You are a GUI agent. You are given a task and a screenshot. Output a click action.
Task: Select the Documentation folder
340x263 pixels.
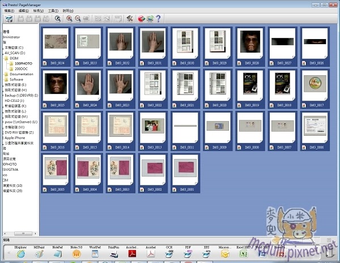point(22,74)
